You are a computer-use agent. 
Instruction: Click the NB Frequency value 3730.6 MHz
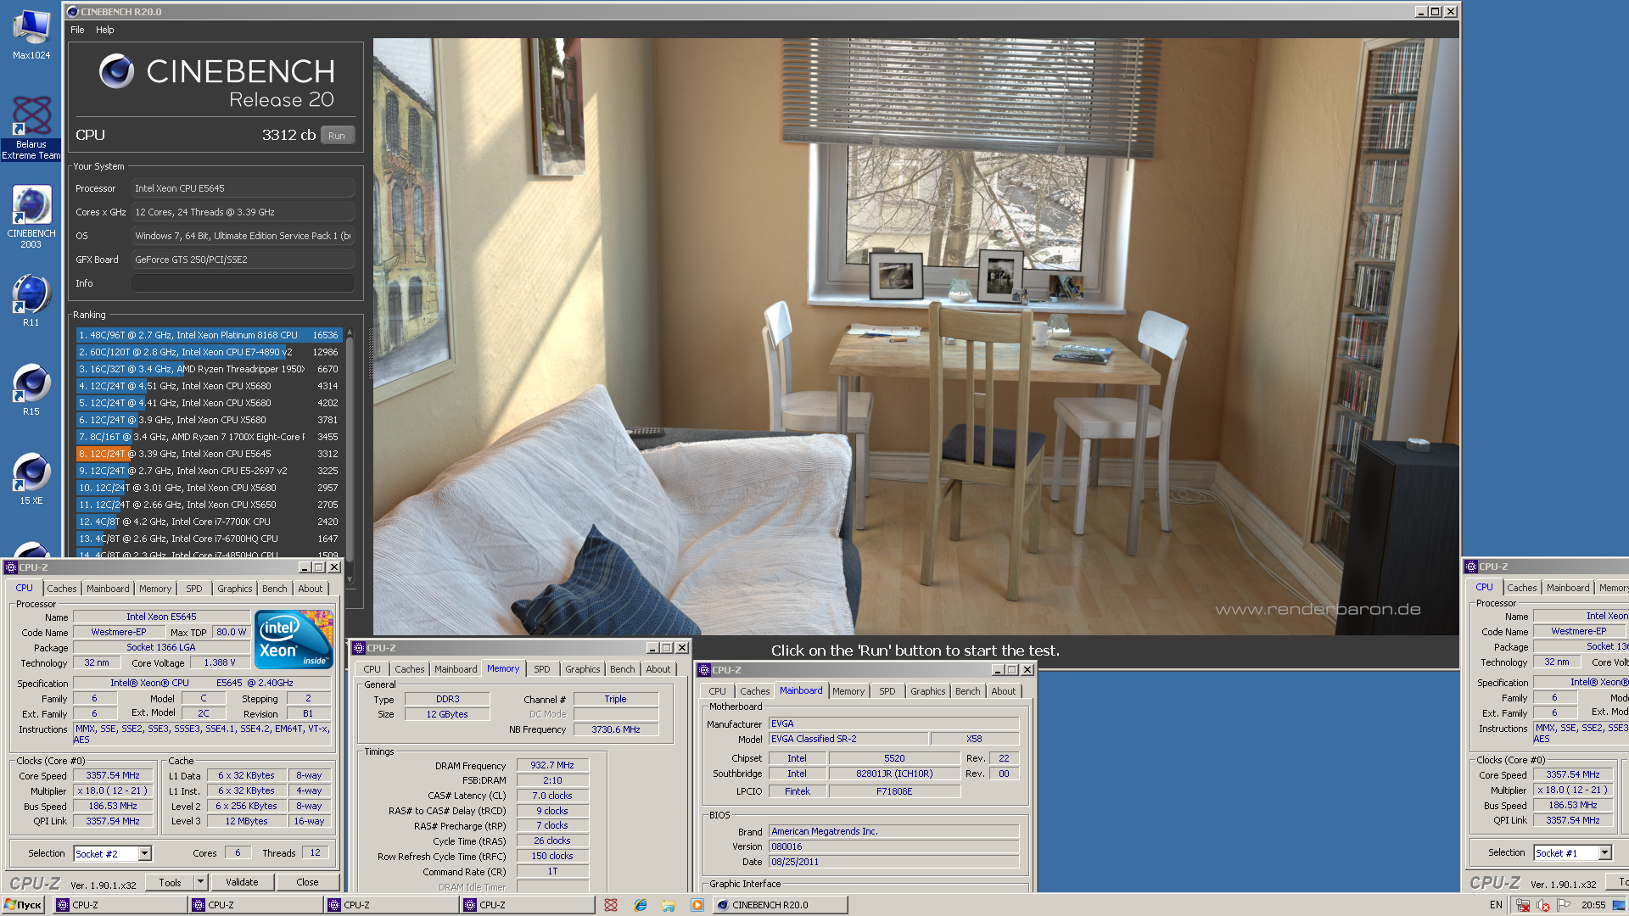(616, 729)
